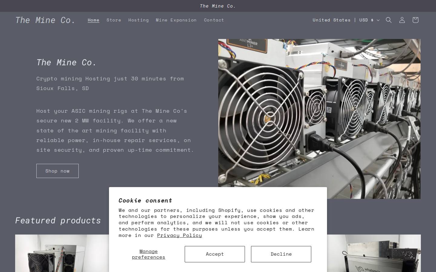The height and width of the screenshot is (272, 436).
Task: Click the Shop now button
Action: tap(58, 171)
